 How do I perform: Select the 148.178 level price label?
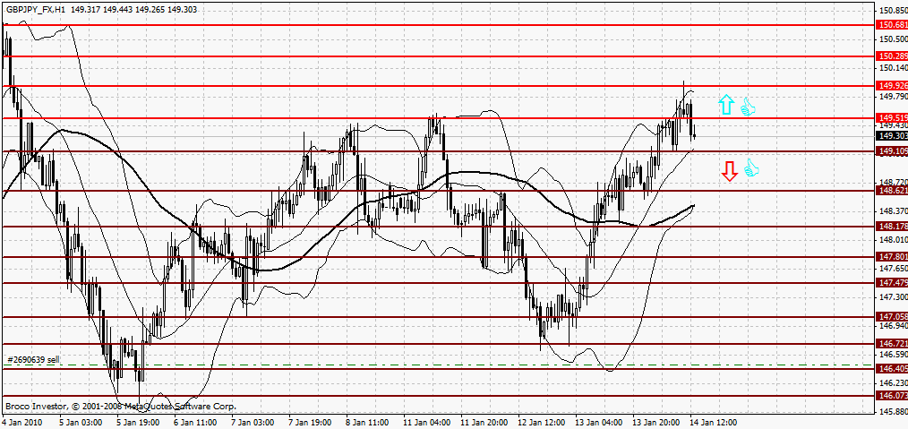[892, 227]
